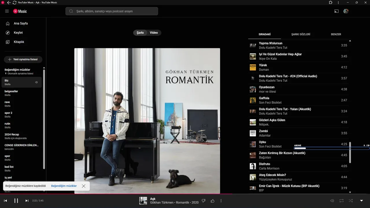Play Dolu Kadehi Ters Tut - #24
The image size is (370, 208).
pos(298,78)
